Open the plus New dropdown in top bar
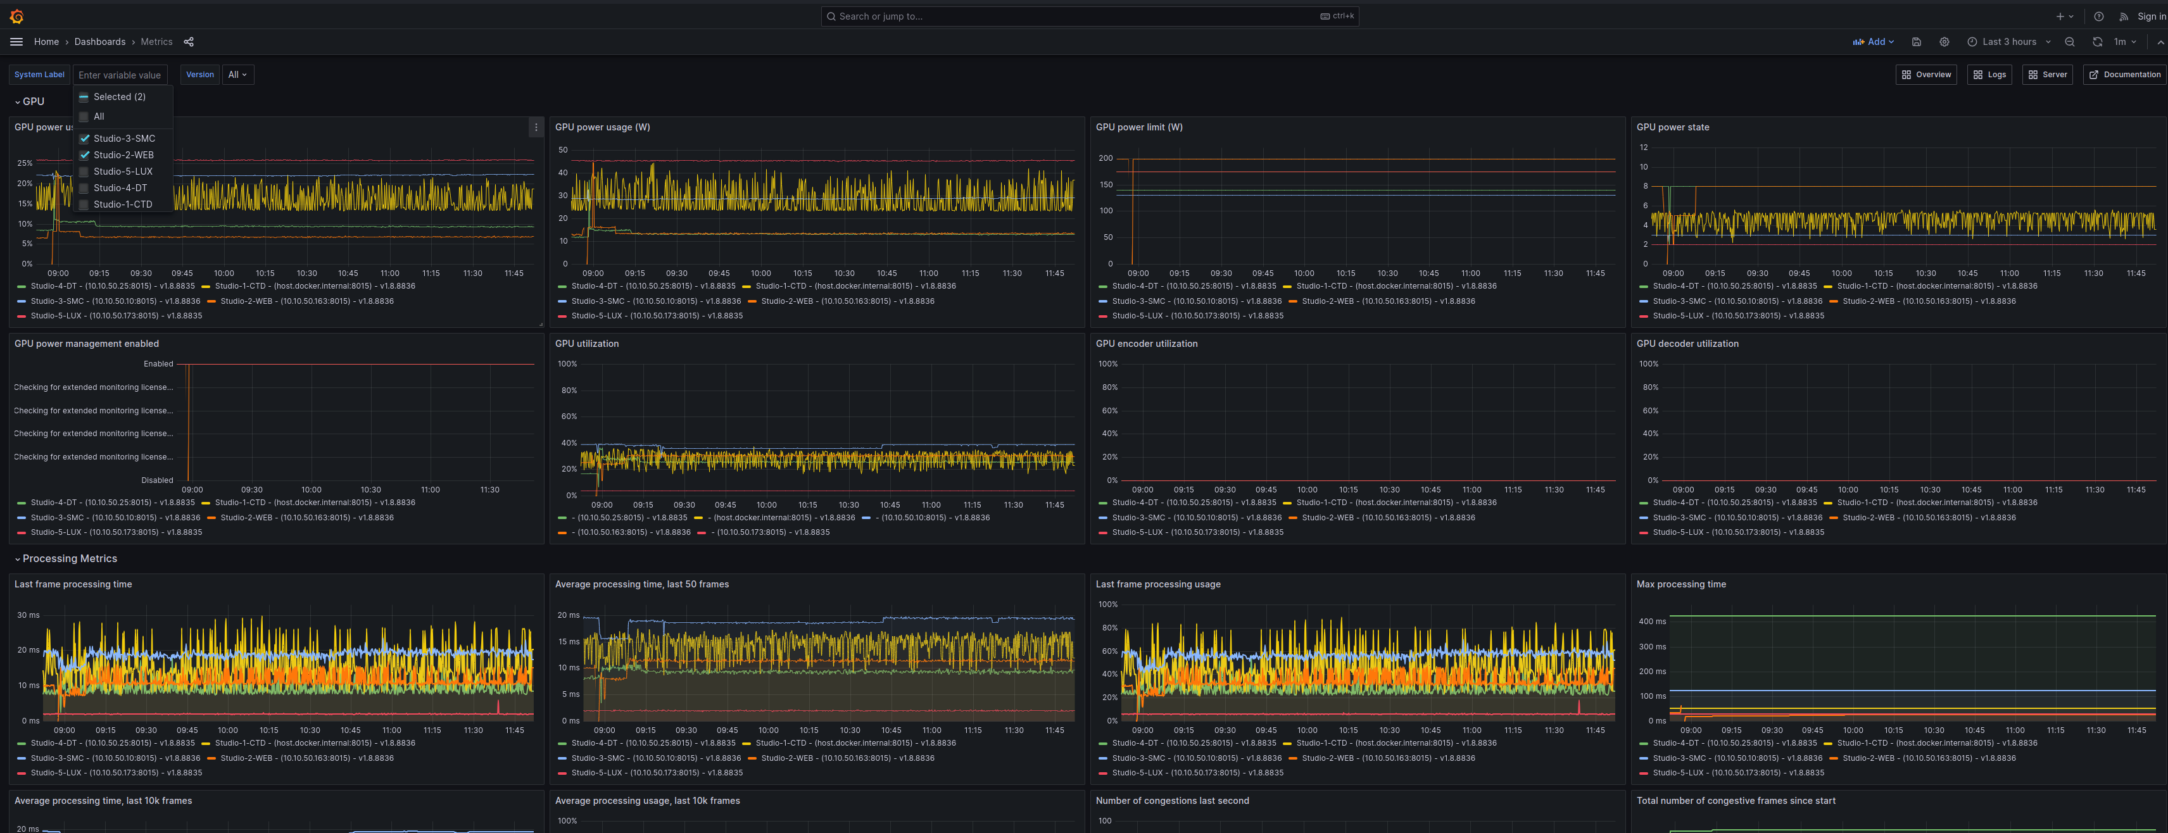The height and width of the screenshot is (833, 2168). click(2065, 16)
